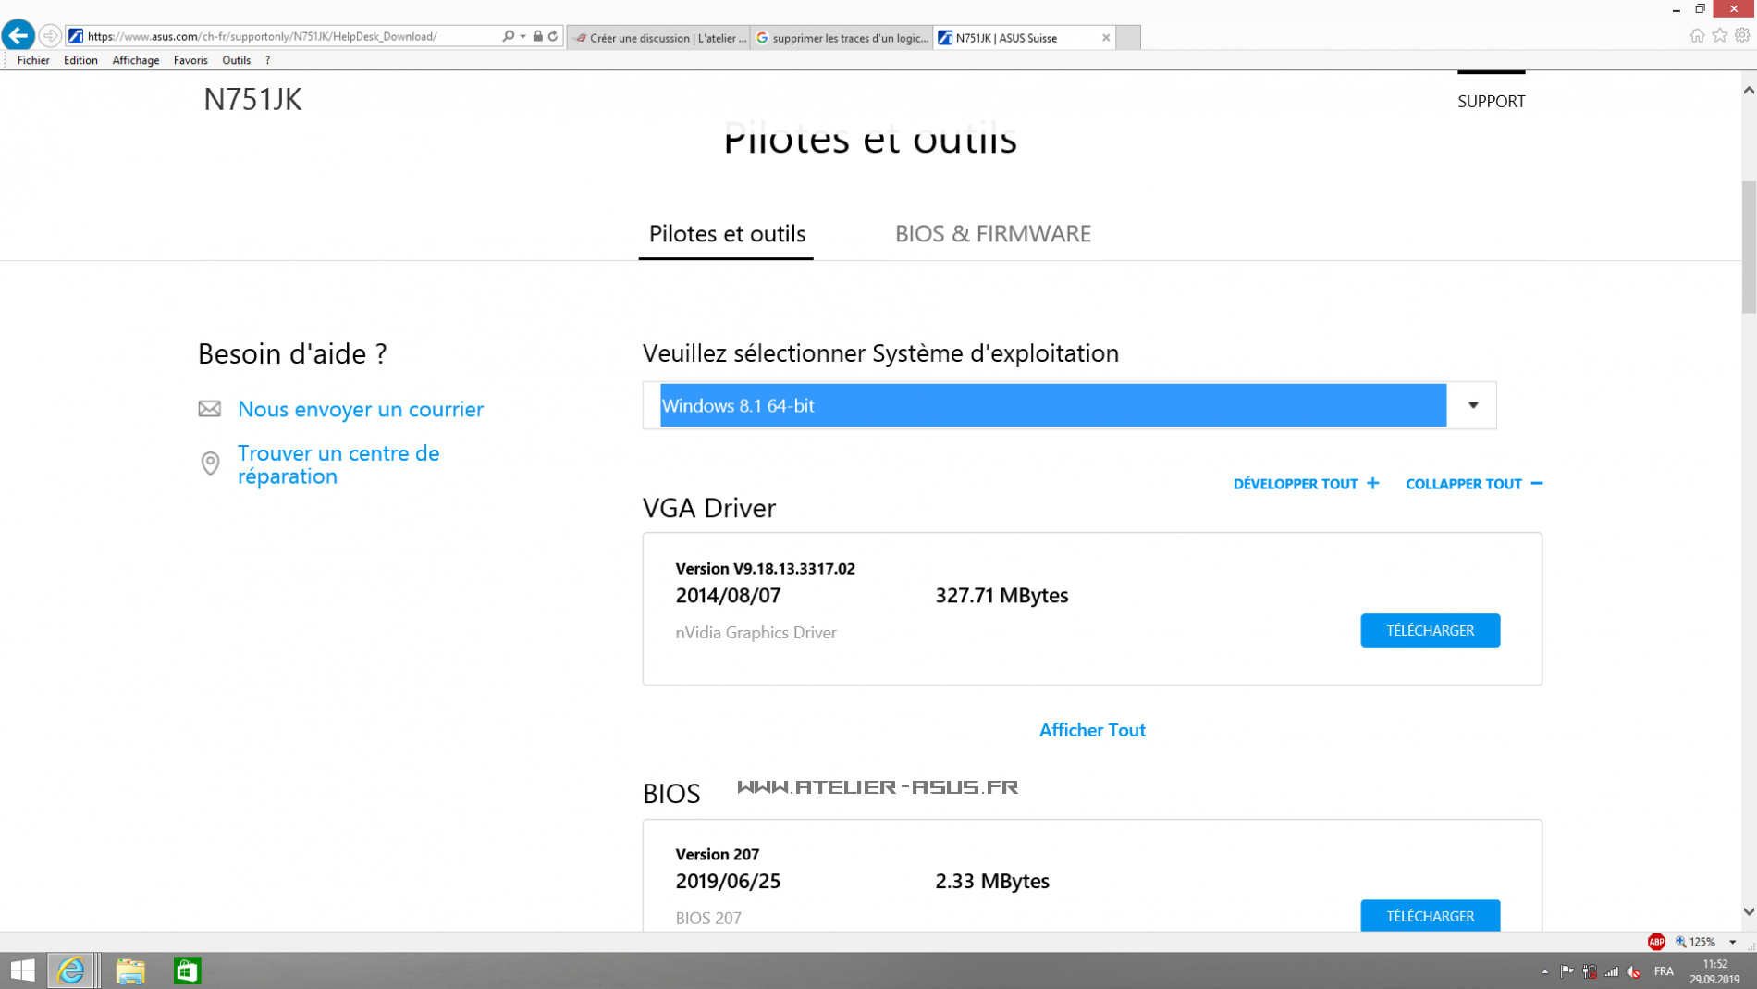Open the Outils menu
1757x989 pixels.
click(x=236, y=60)
